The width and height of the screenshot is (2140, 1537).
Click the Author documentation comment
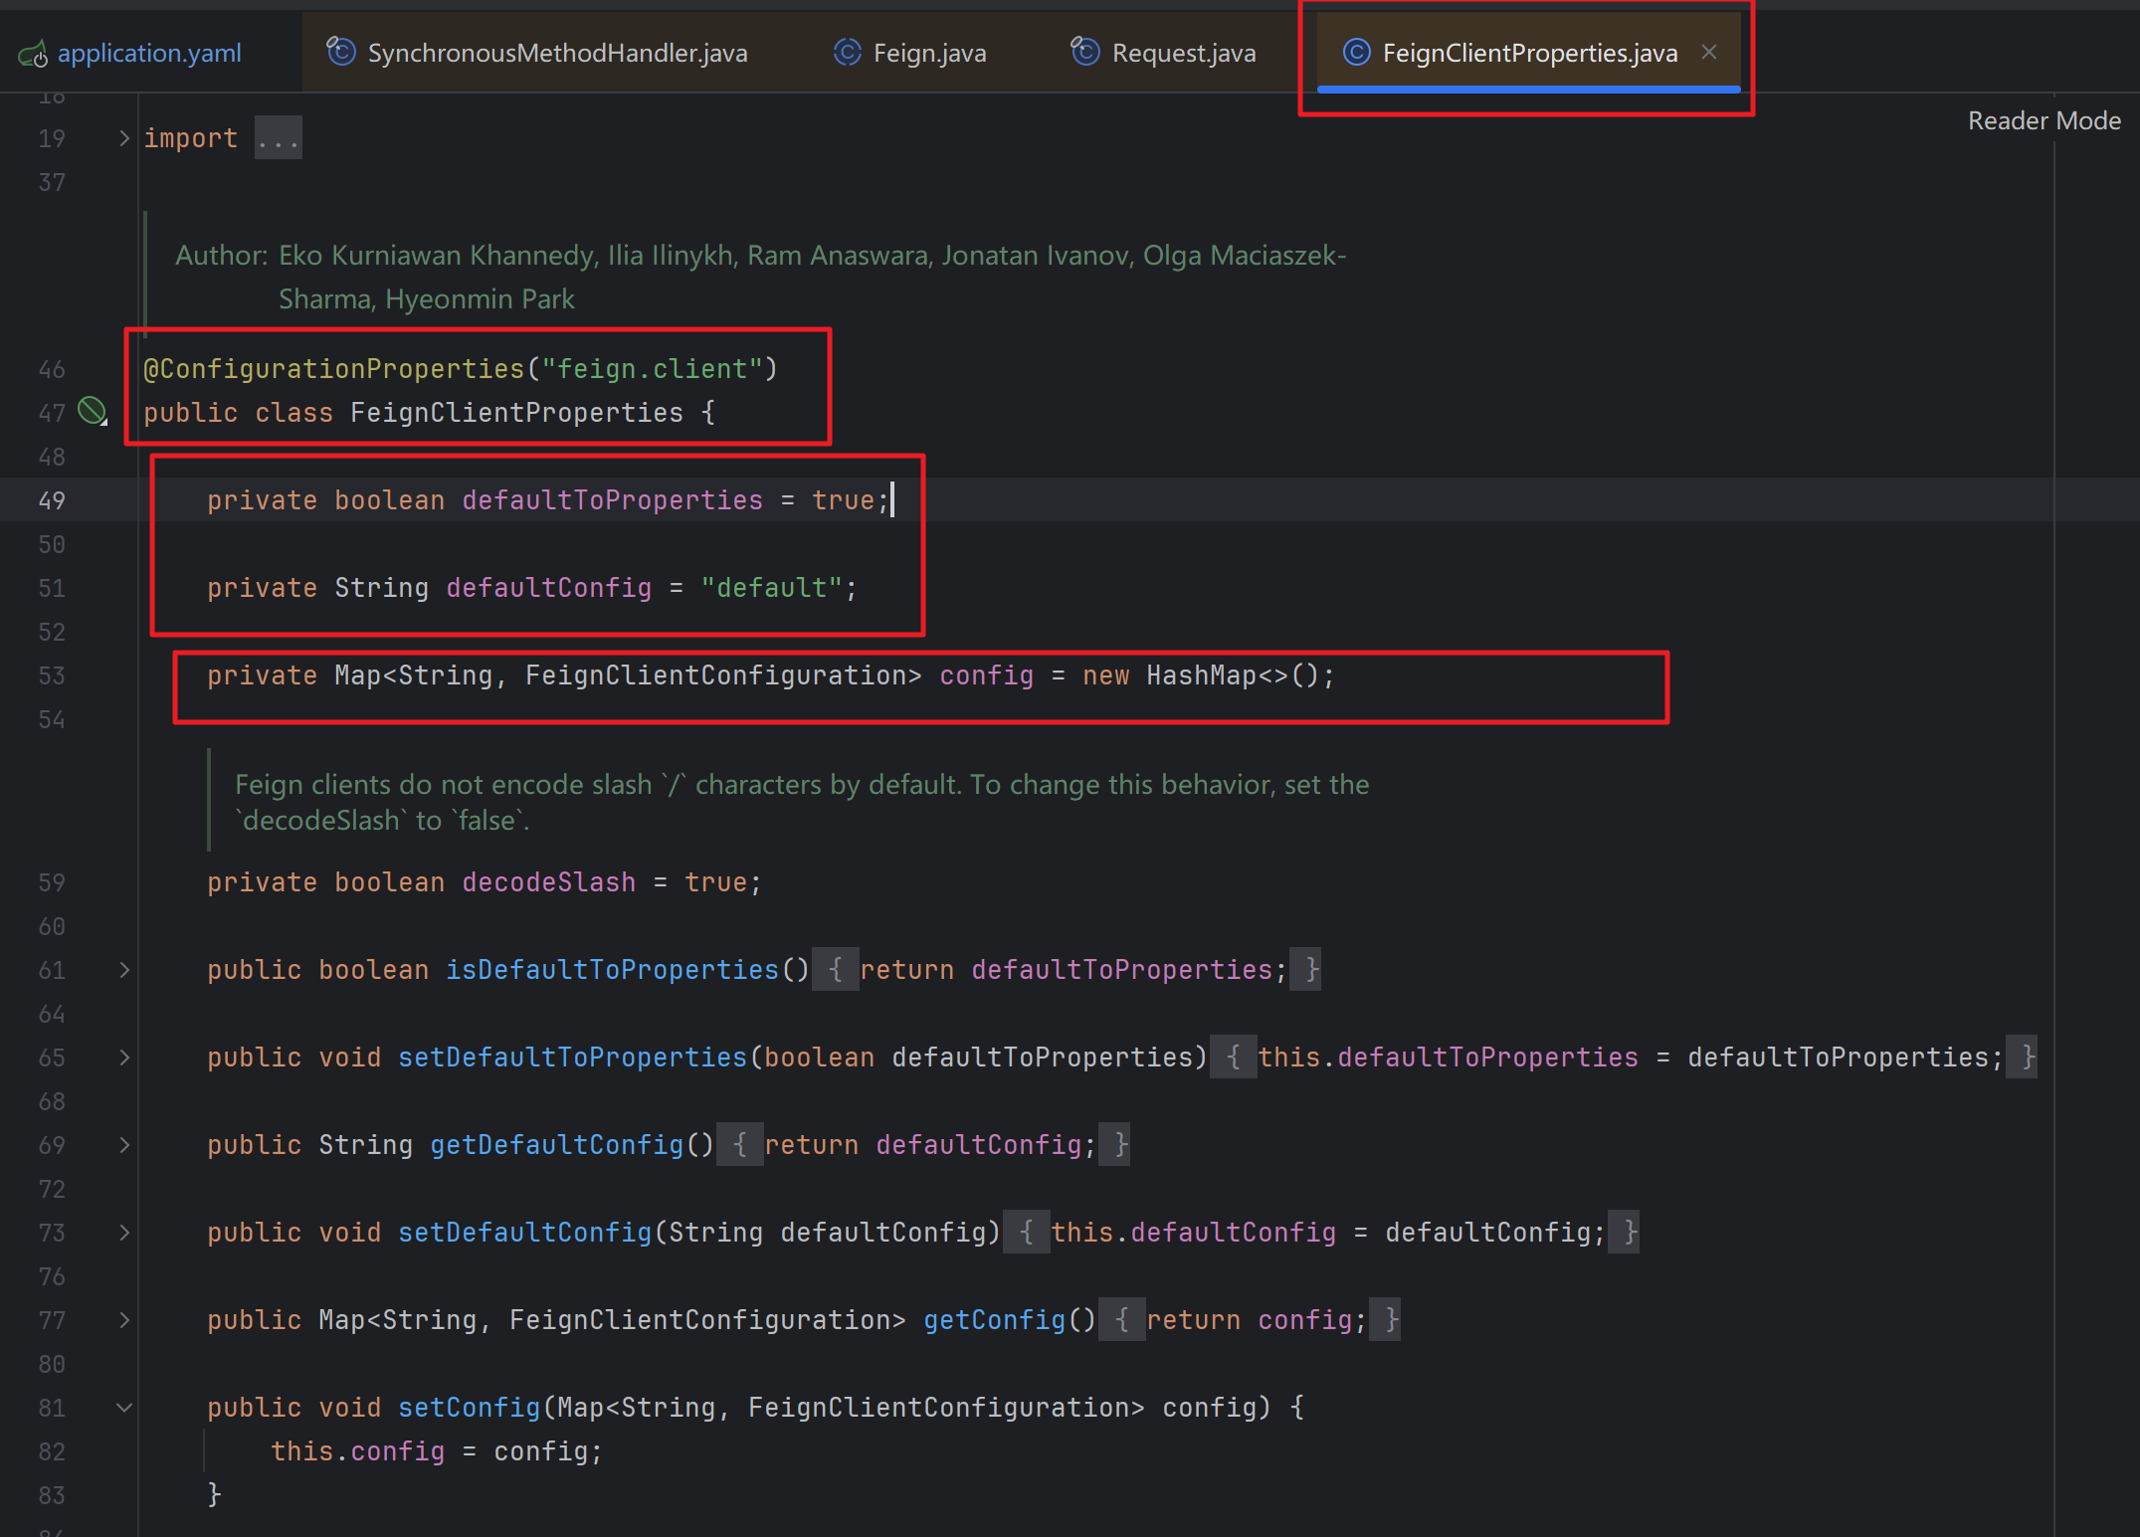[760, 277]
